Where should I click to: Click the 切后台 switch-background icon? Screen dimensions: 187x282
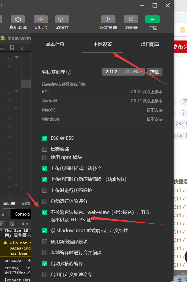tap(41, 19)
